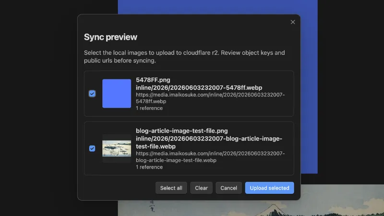Click the Sync preview heading
The image size is (384, 216).
click(x=110, y=37)
